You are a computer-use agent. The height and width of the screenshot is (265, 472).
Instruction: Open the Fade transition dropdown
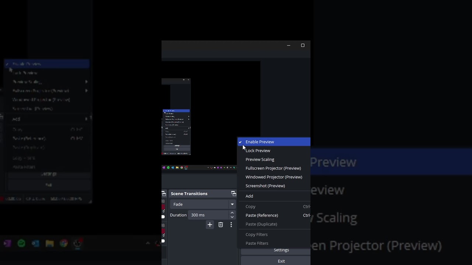click(202, 204)
